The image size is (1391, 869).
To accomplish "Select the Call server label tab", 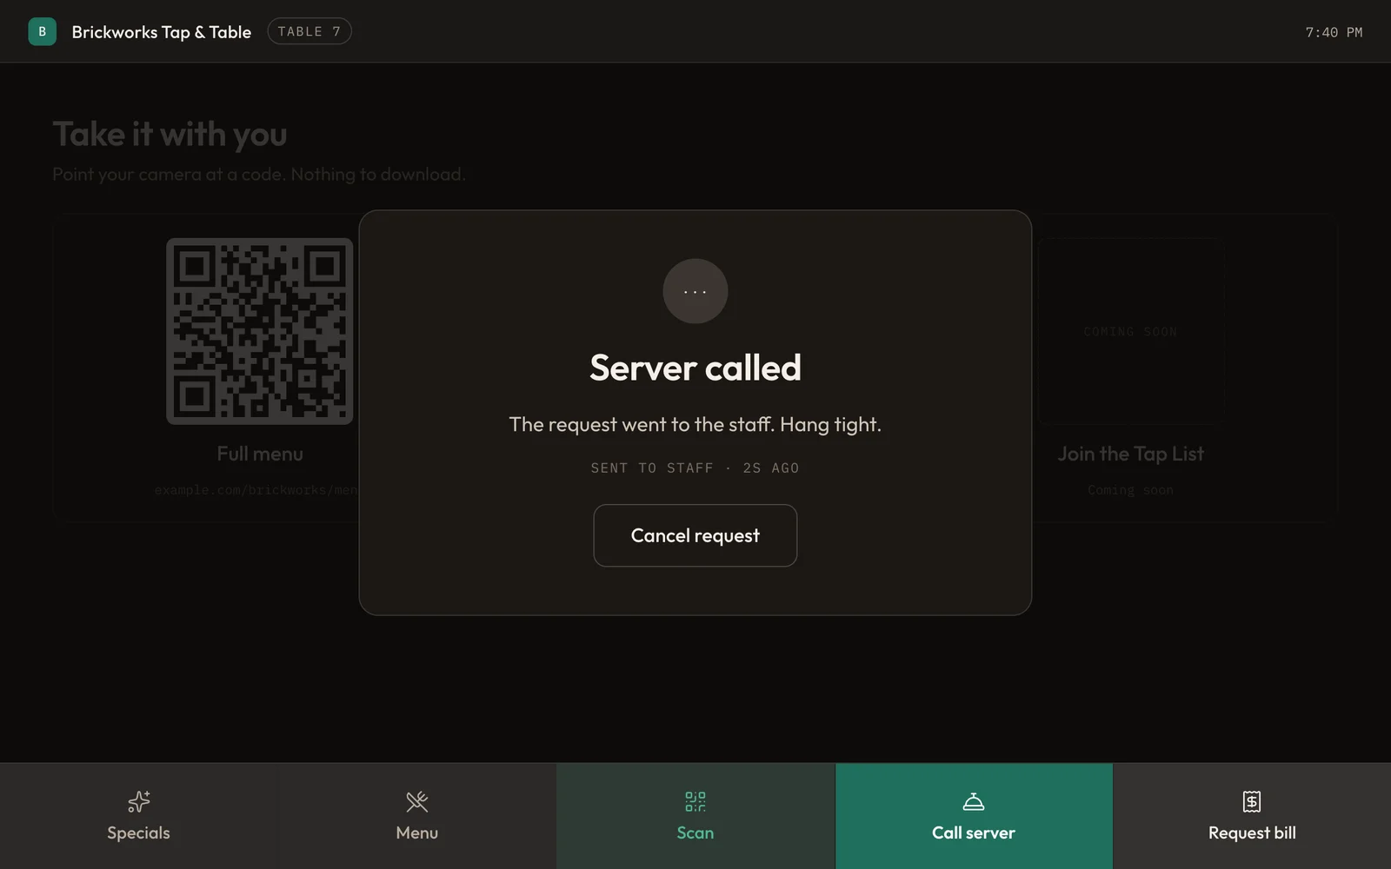I will point(974,833).
